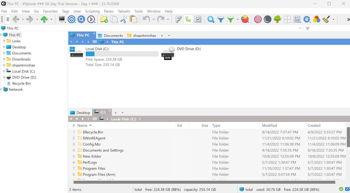This screenshot has height=193, width=350.
Task: Toggle Show Tree icon in toolbar
Action: 188,20
